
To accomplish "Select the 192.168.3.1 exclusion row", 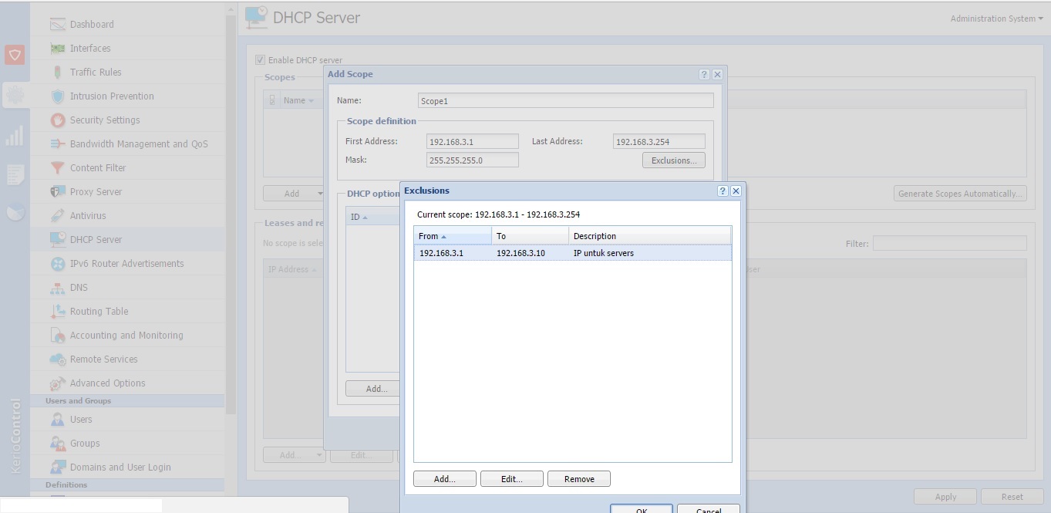I will 540,252.
